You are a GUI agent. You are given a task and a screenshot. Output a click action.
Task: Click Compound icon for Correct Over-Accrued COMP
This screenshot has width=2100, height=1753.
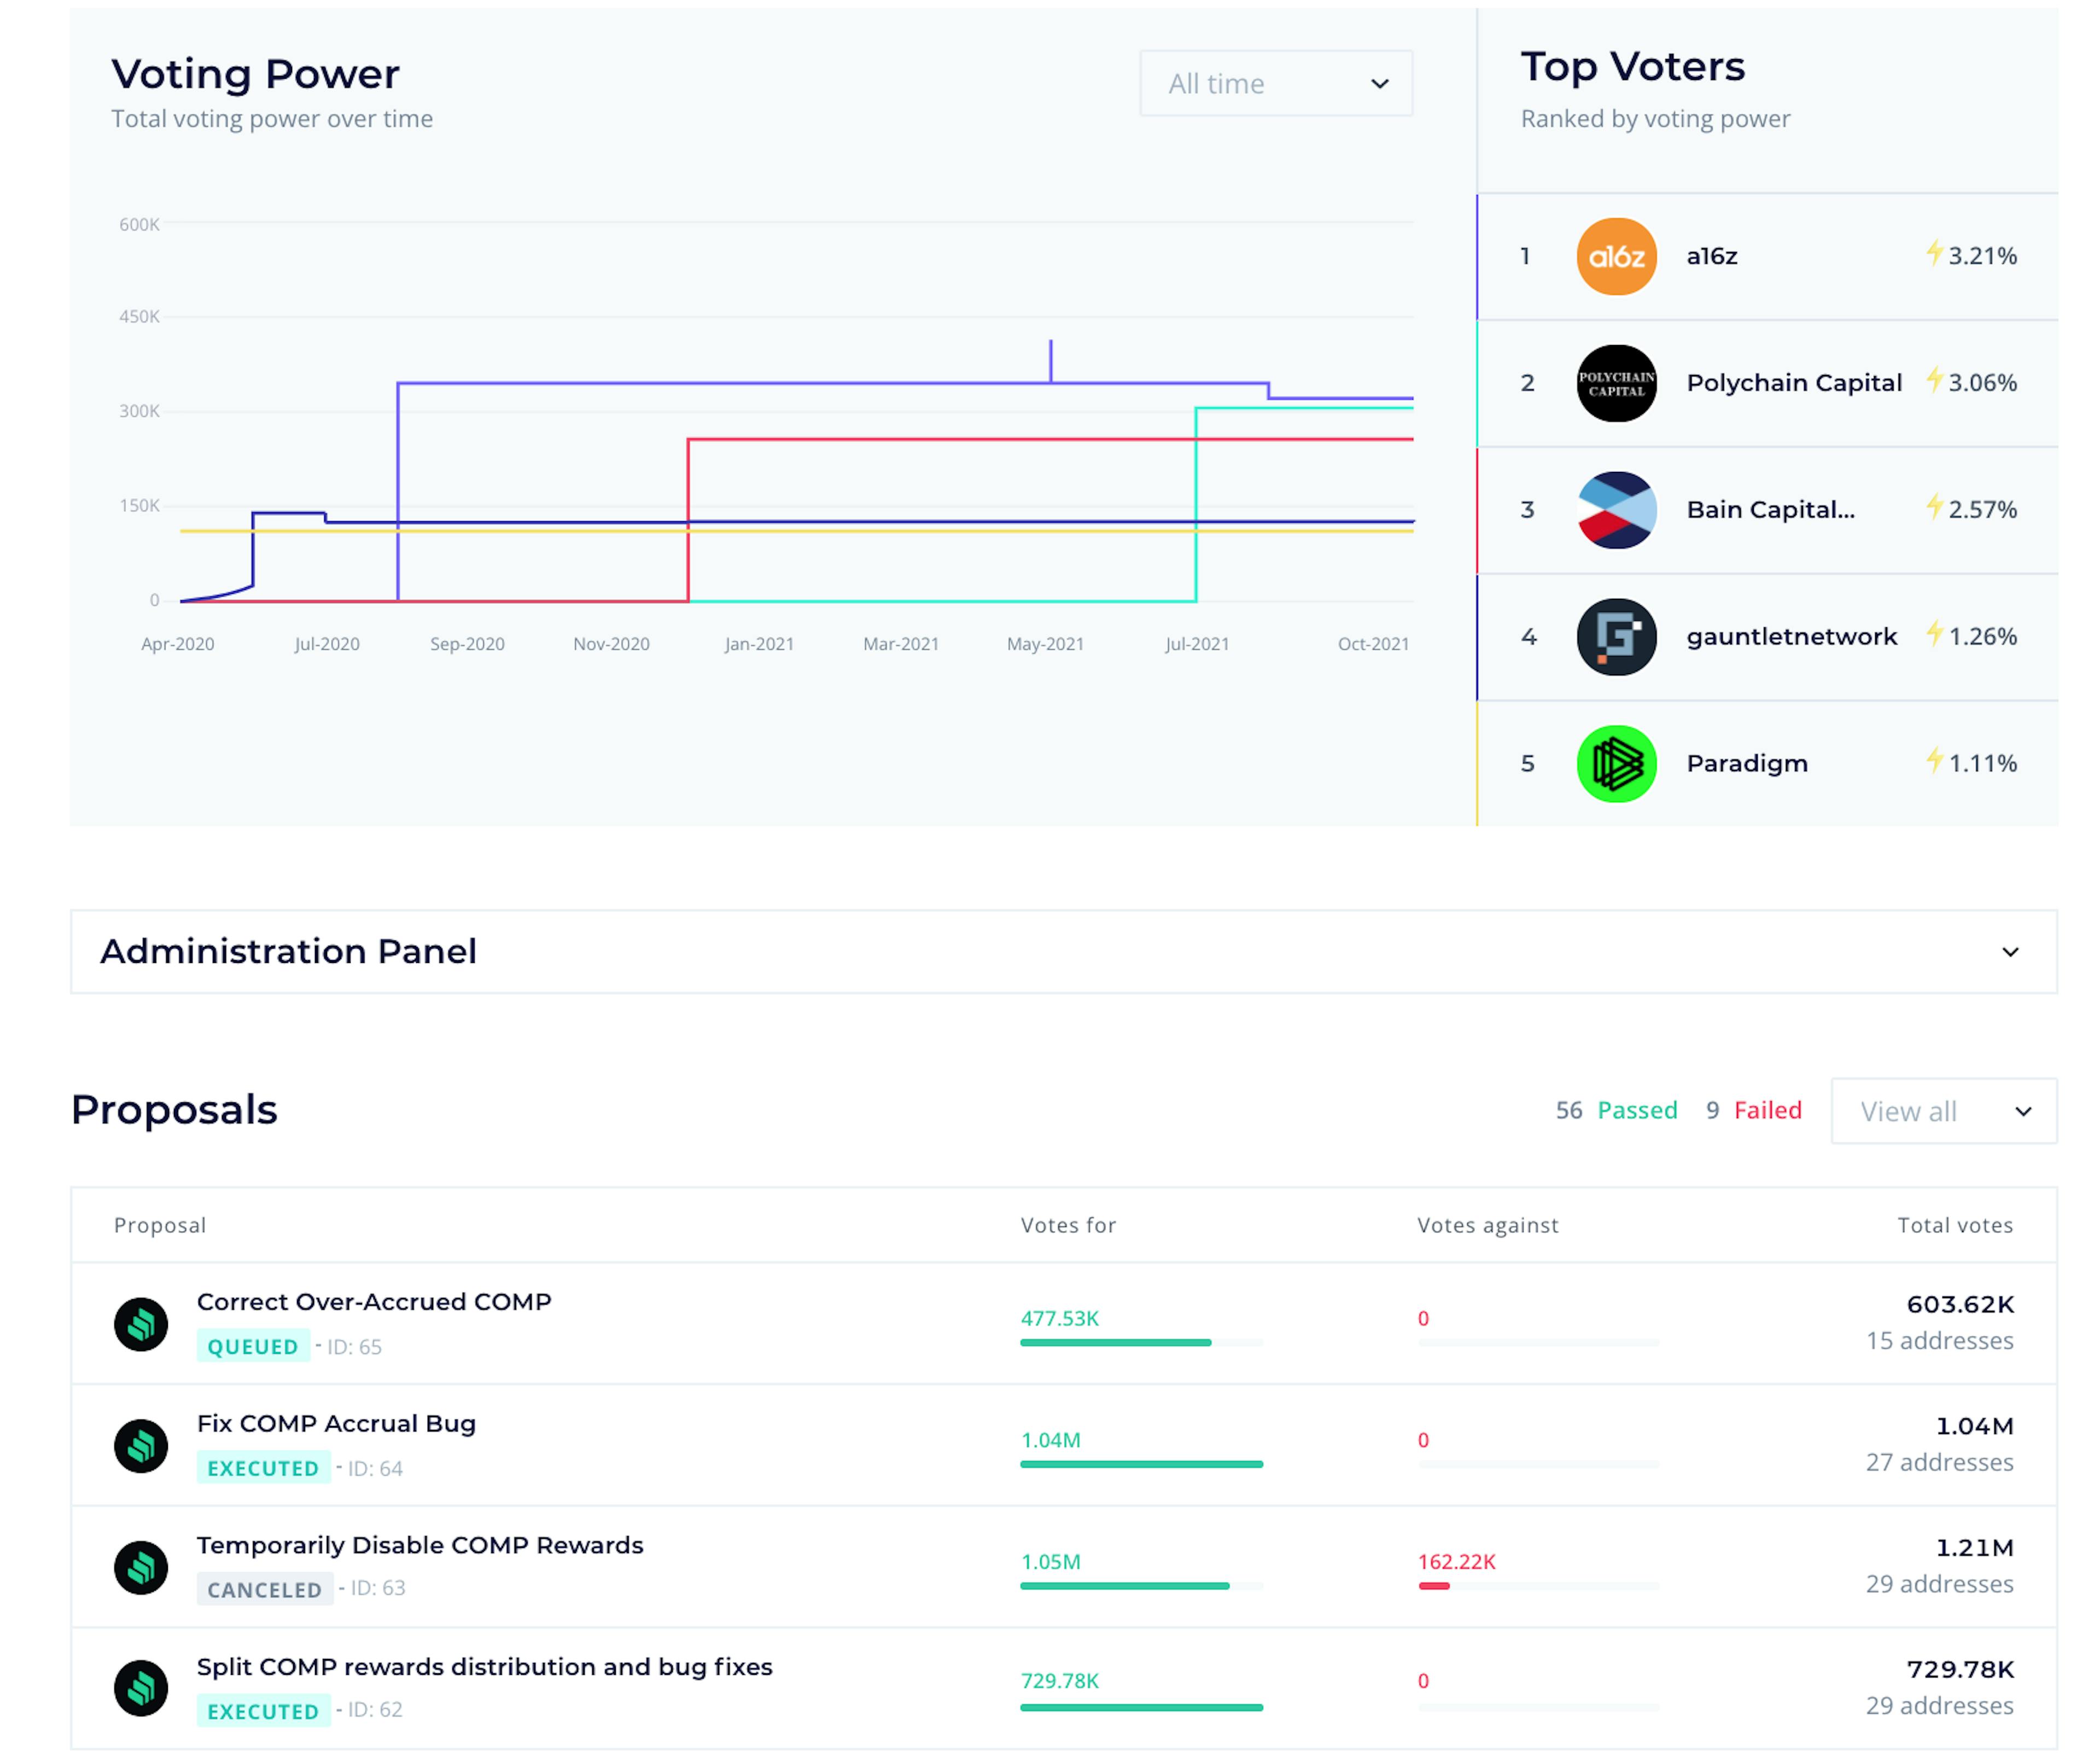141,1324
